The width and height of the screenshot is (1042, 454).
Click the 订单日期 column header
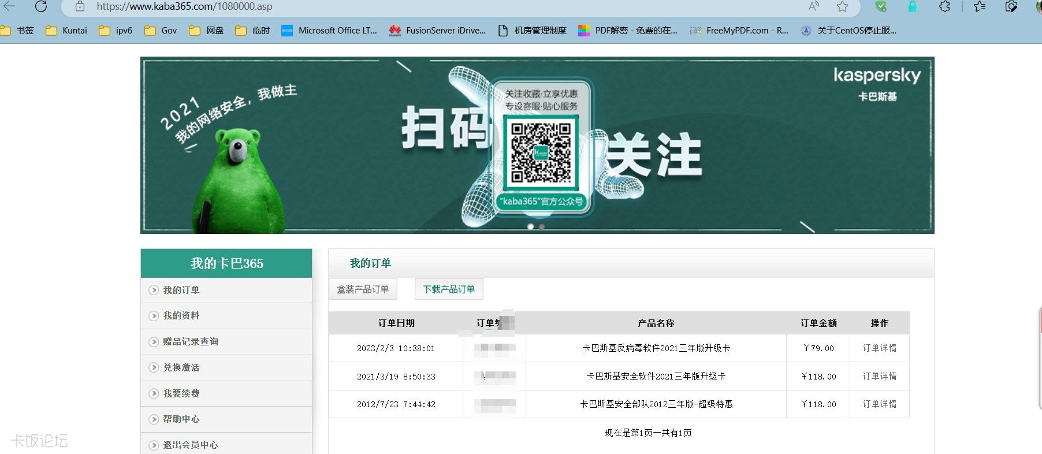396,323
